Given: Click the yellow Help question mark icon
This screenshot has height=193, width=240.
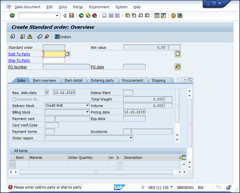Looking at the screenshot, I should click(x=173, y=16).
